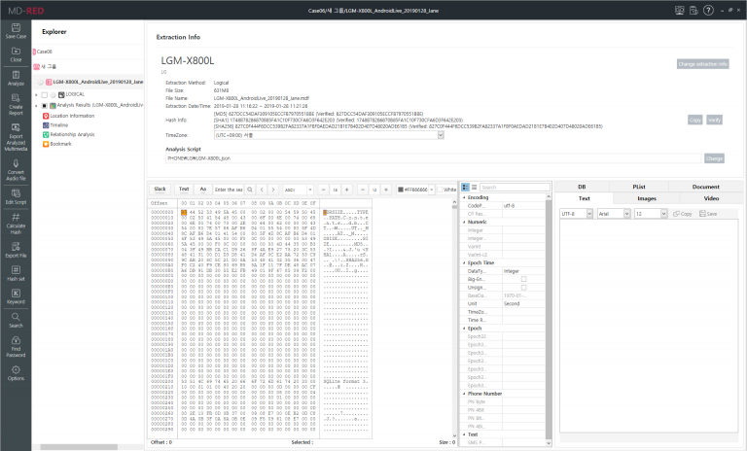The image size is (747, 451).
Task: Click the Export File sidebar icon
Action: point(16,250)
